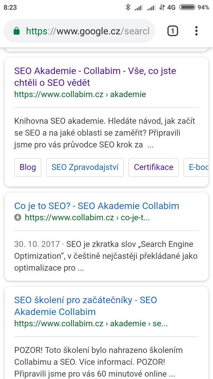Tap the AMP lightning bolt icon
Screen dimensions: 213x379
pos(18,218)
